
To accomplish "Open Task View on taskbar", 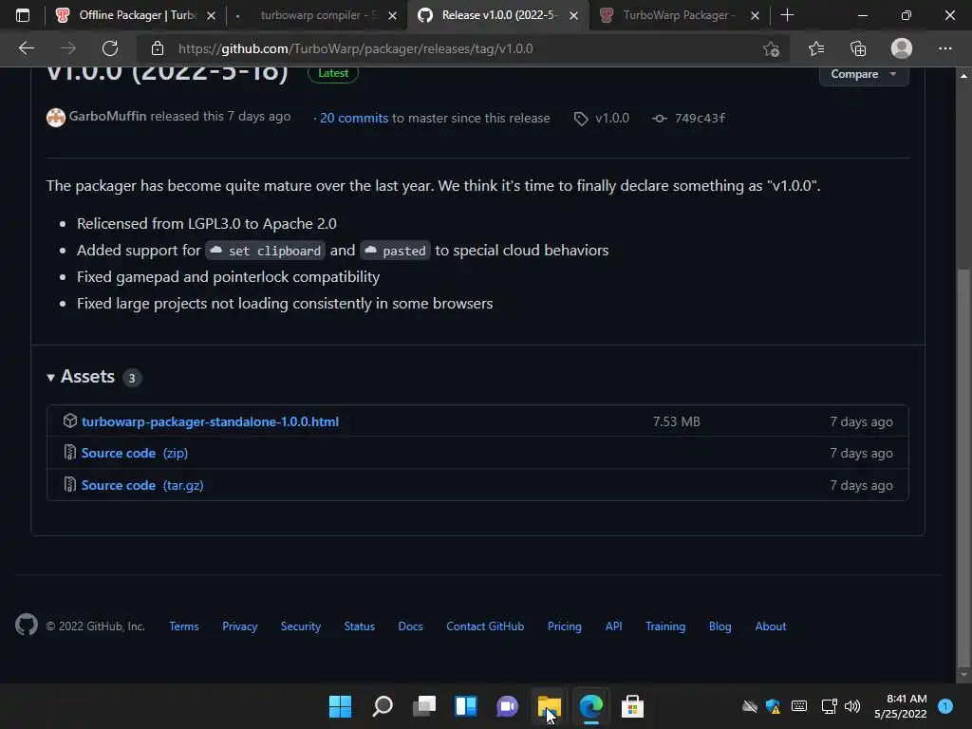I will [x=424, y=706].
